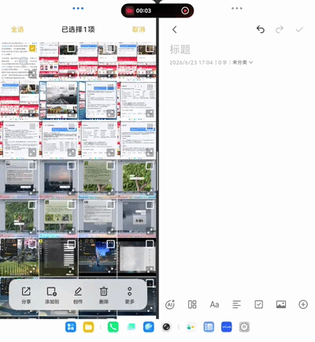Open the sunset photo thumbnail
The width and height of the screenshot is (315, 342).
pyautogui.click(x=58, y=179)
